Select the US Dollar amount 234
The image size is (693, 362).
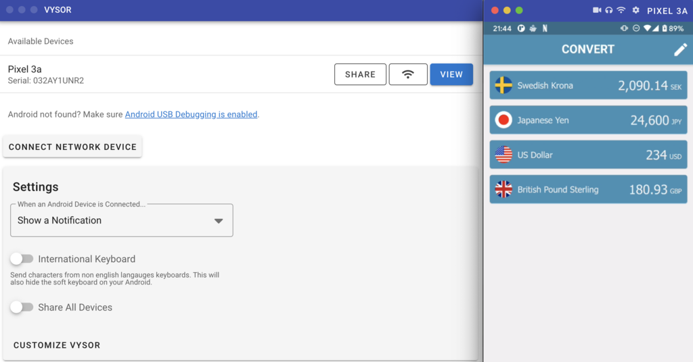pos(656,155)
